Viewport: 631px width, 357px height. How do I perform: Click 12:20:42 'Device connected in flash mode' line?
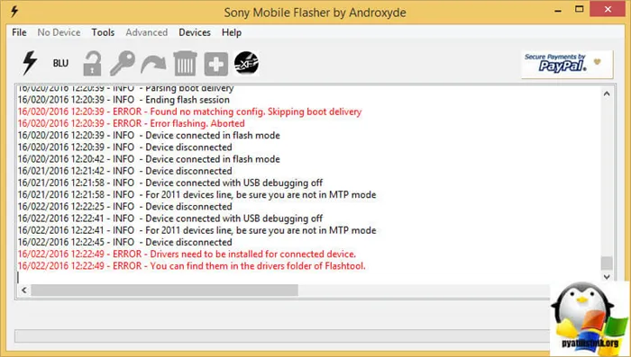coord(149,159)
